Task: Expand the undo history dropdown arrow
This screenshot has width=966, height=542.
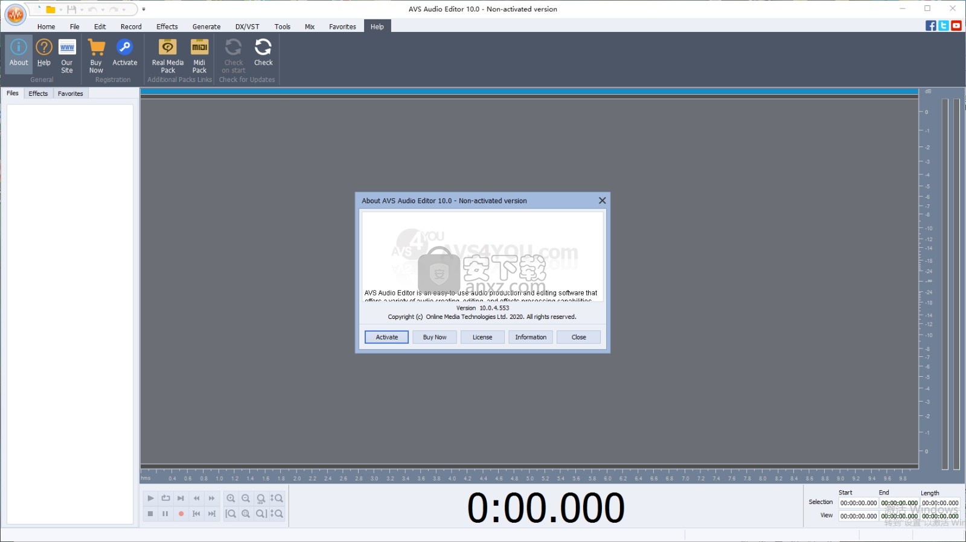Action: [103, 10]
